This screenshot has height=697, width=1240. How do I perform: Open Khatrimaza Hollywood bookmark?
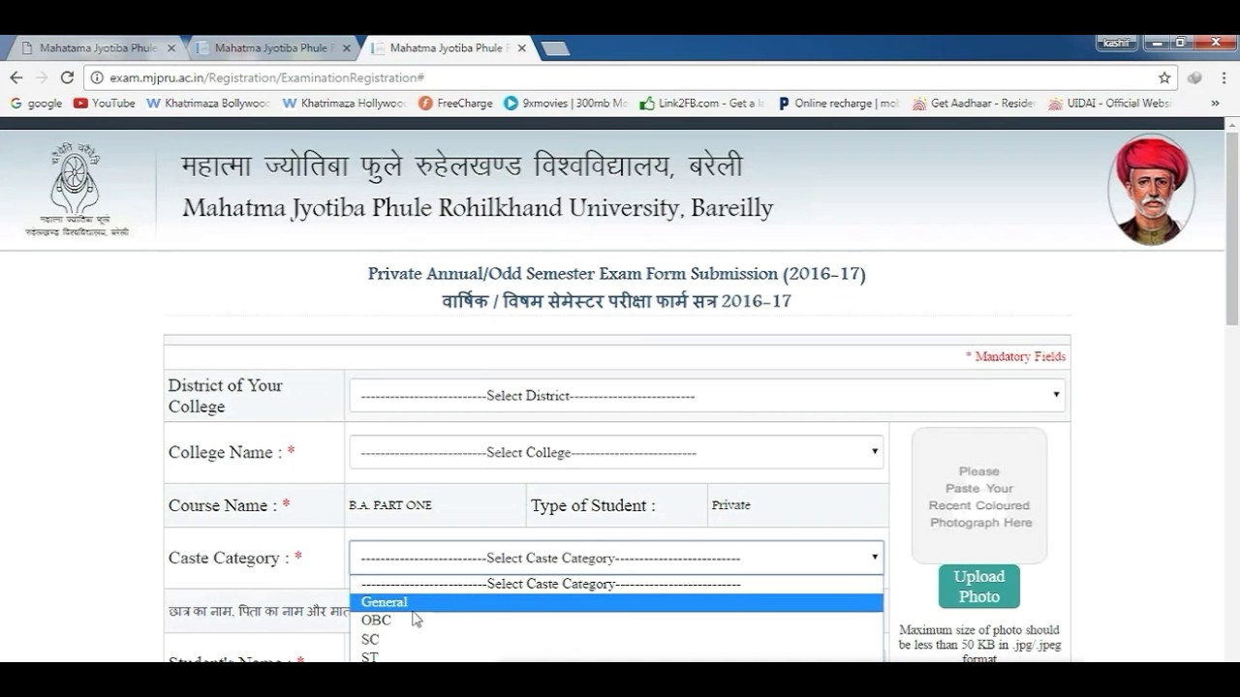[344, 103]
